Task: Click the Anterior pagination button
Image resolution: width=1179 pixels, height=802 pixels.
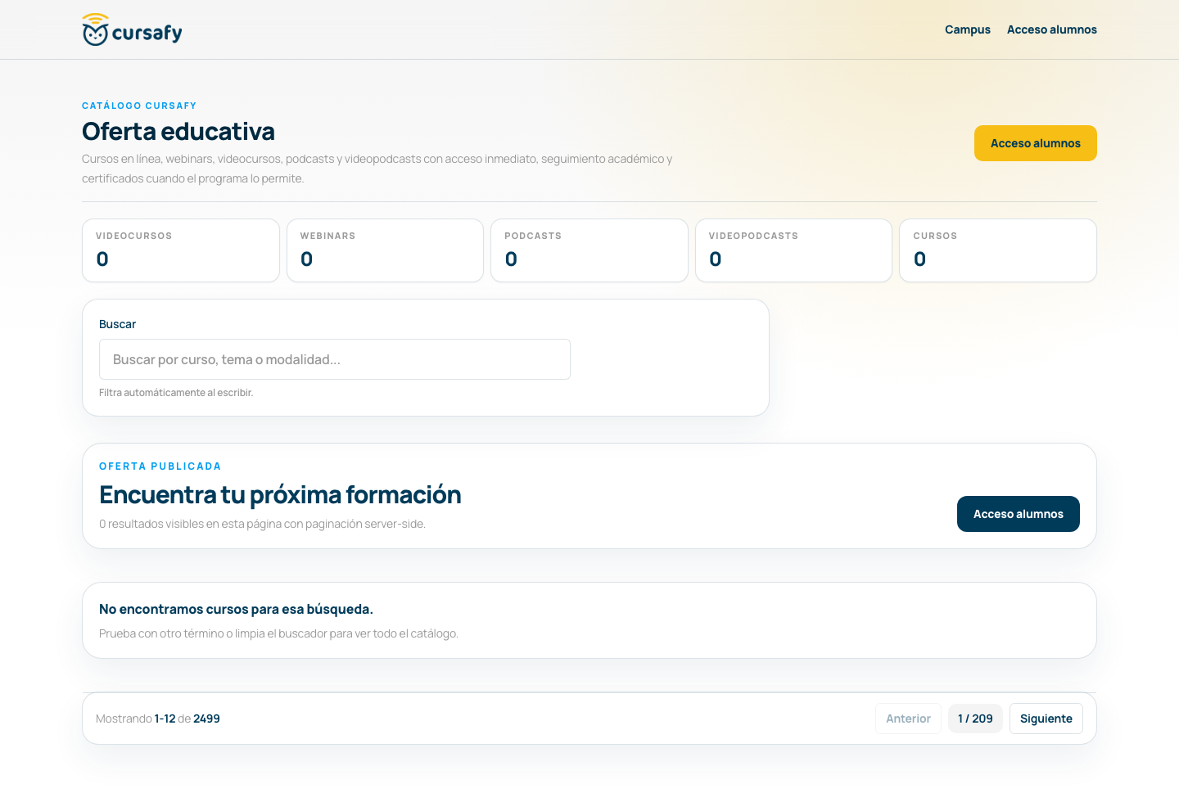Action: pyautogui.click(x=908, y=719)
